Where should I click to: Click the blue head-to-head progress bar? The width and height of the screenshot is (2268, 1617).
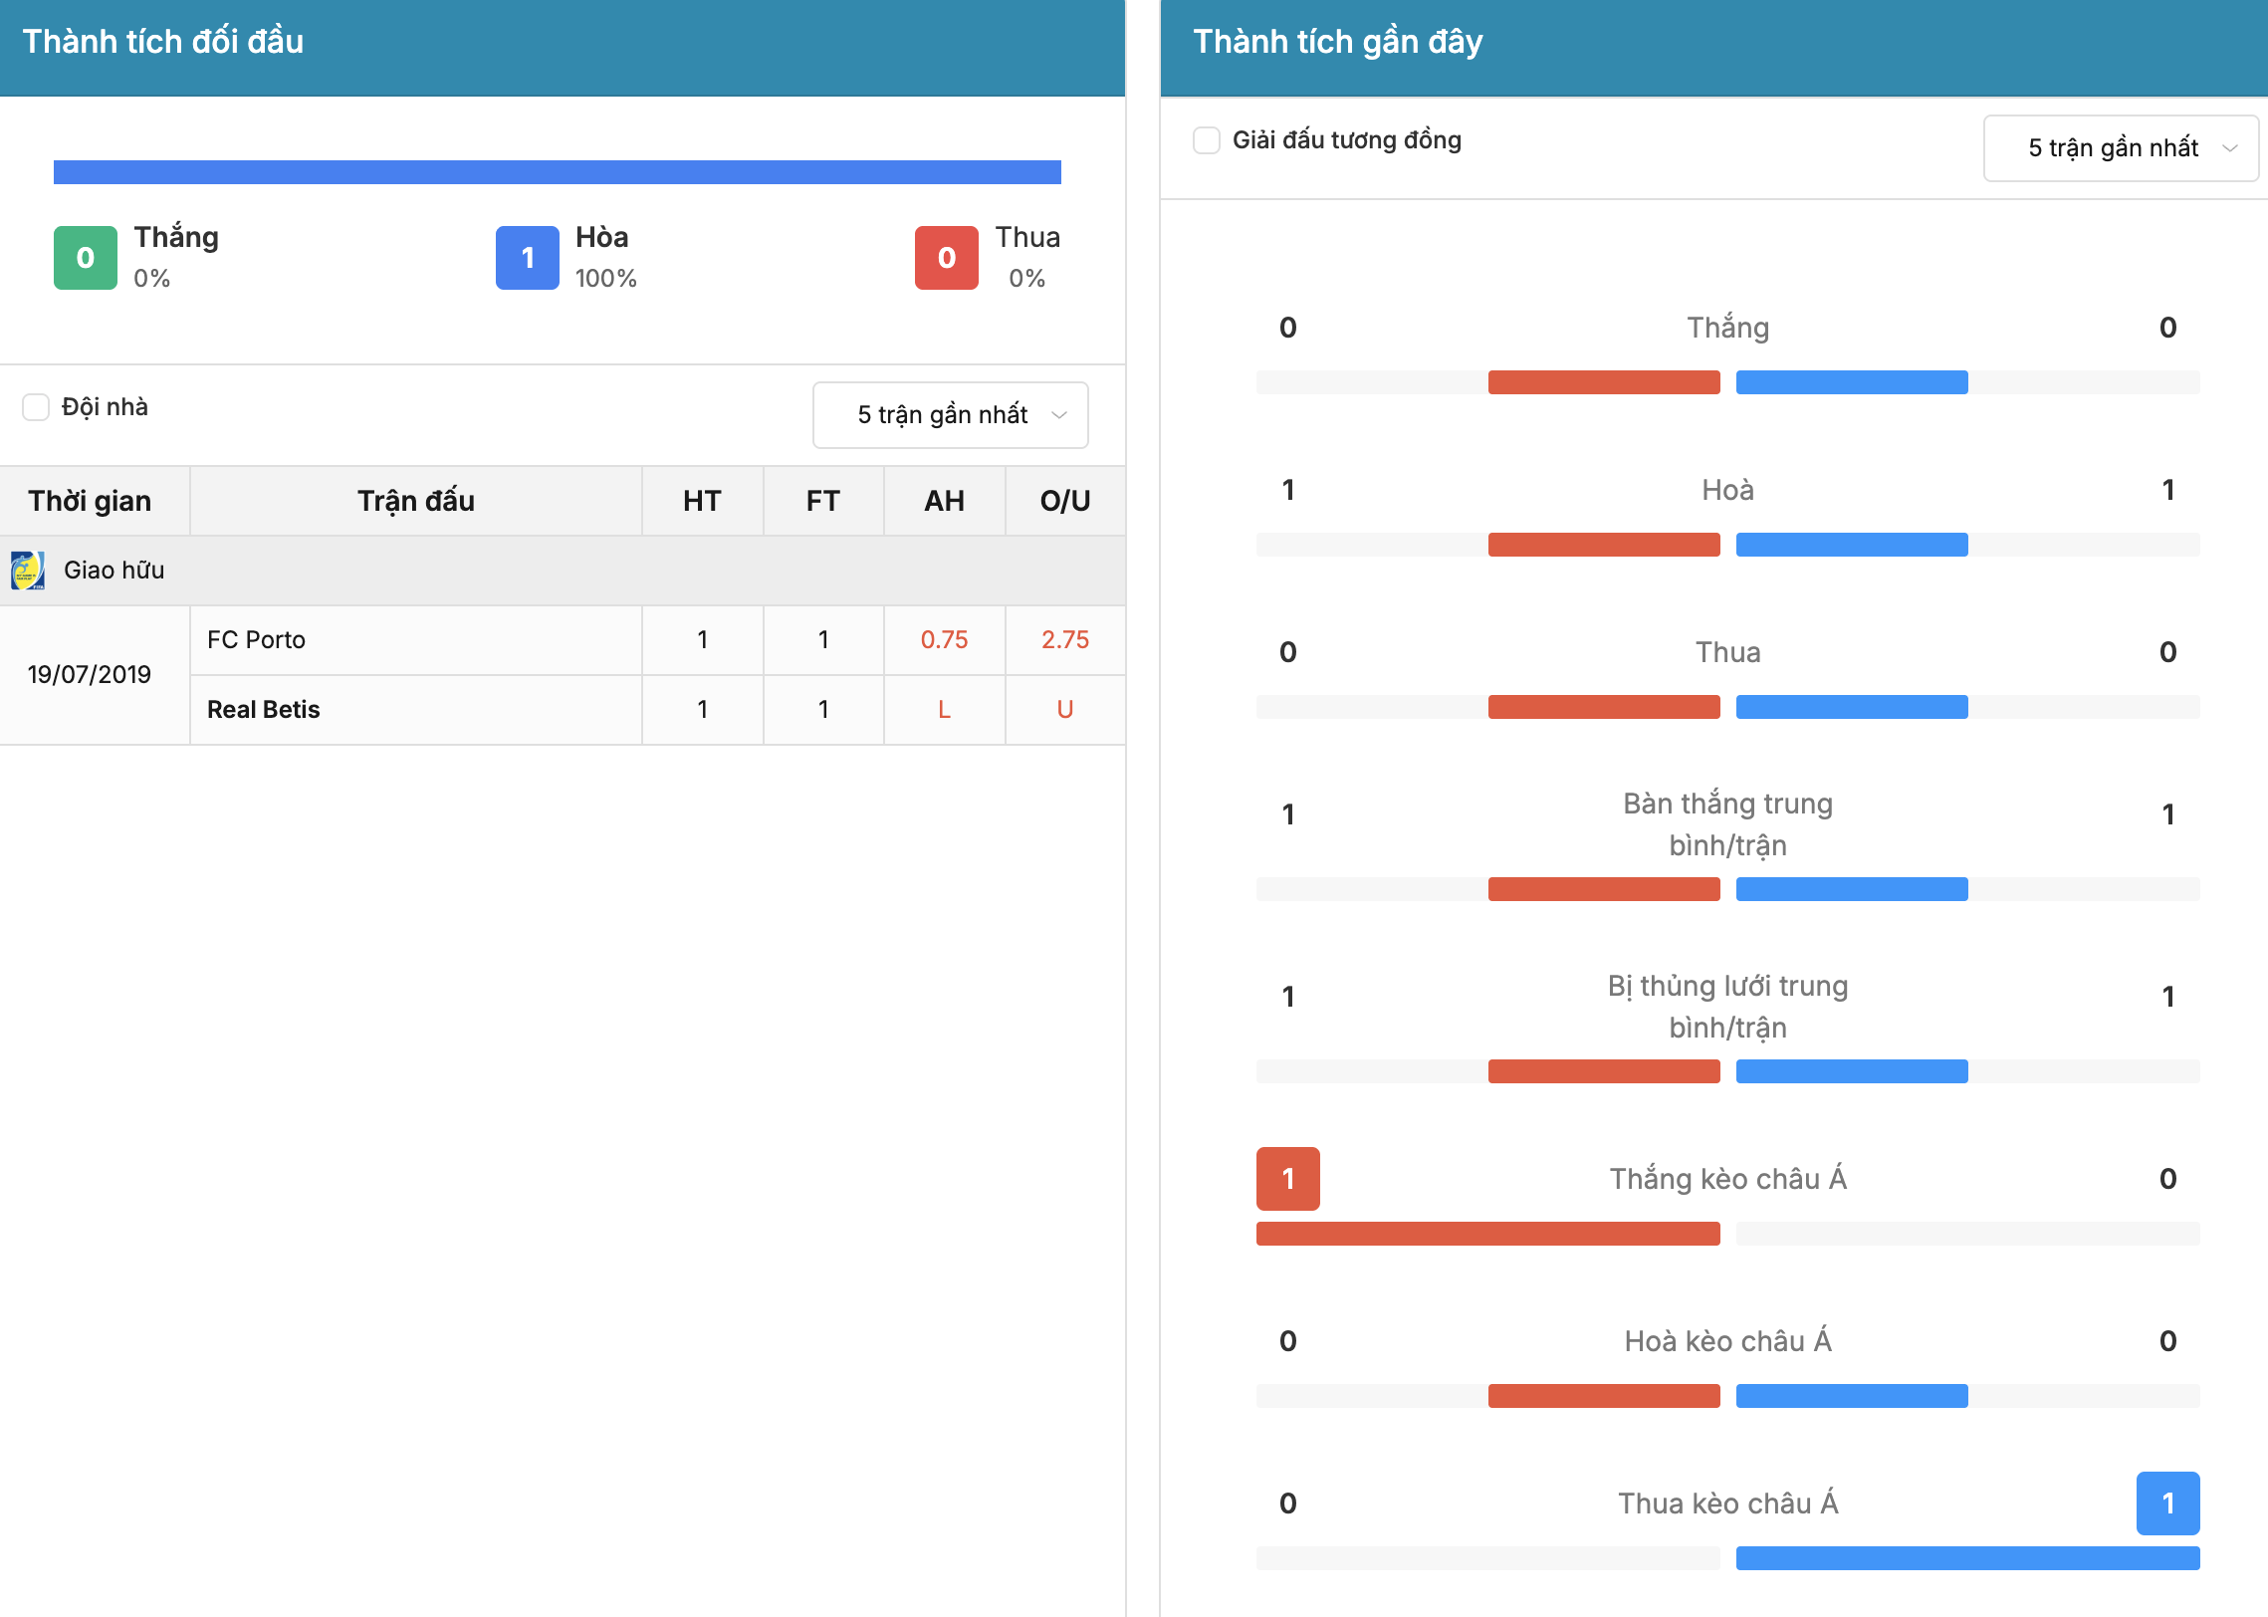click(x=558, y=172)
